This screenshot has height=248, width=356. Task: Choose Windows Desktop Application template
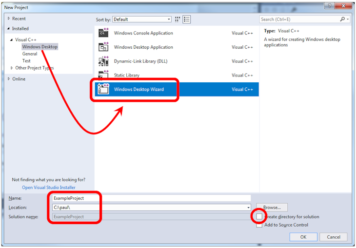[x=143, y=47]
